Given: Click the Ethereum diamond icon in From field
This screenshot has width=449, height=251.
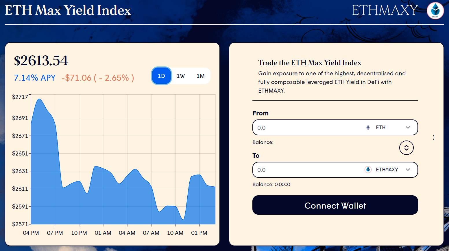Looking at the screenshot, I should (x=368, y=128).
